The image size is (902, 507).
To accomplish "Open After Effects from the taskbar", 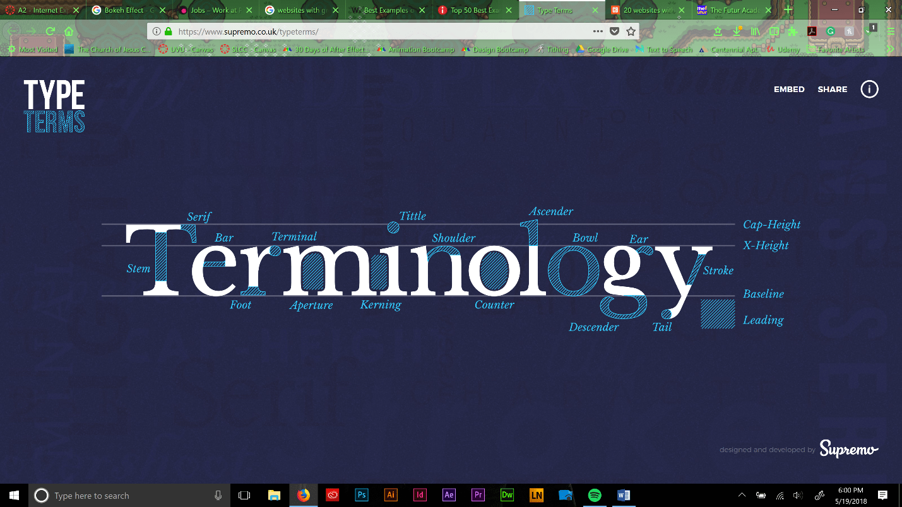I will (x=449, y=495).
